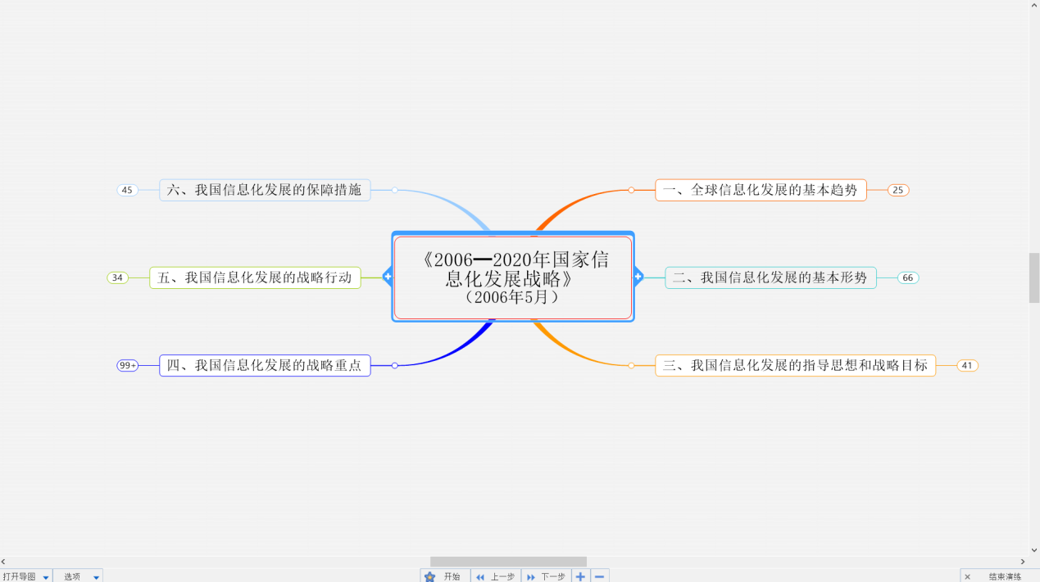Click the circle connector of topic 四
Screen dimensions: 1040x582
(x=394, y=365)
